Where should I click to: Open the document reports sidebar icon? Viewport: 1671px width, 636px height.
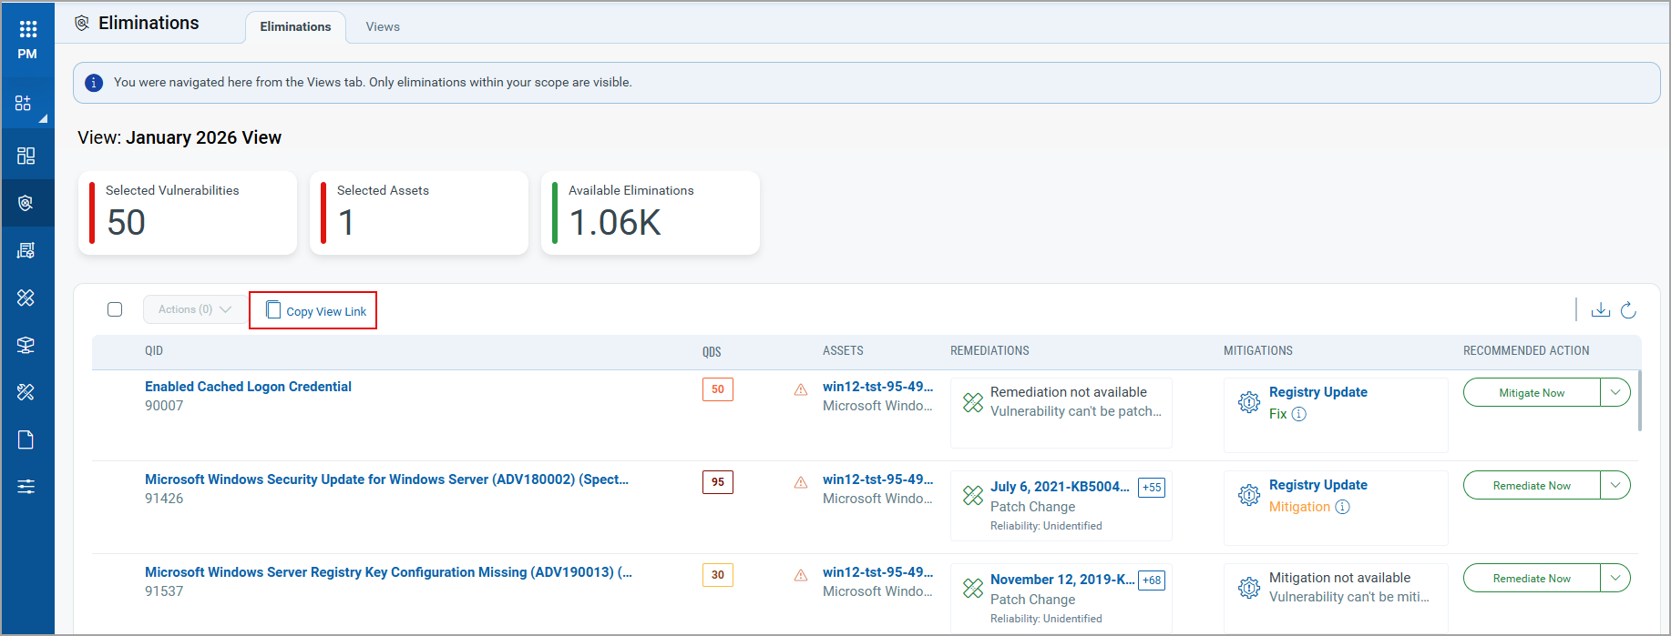point(26,439)
